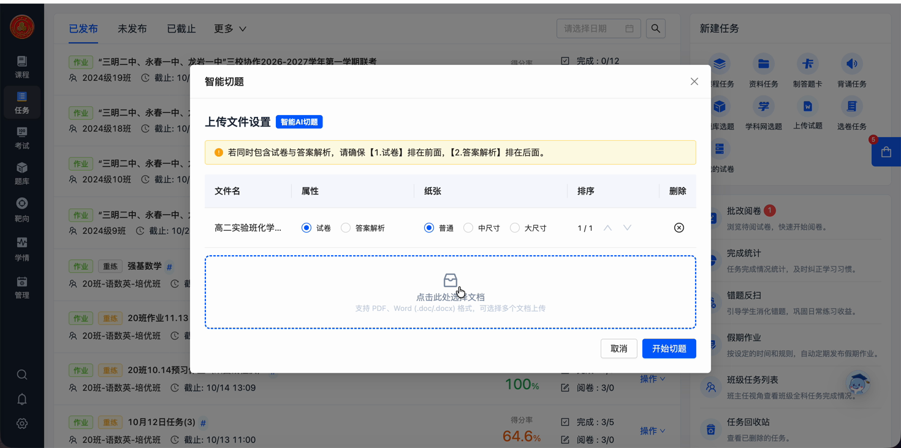Select 大尺寸 paper size

(x=515, y=228)
